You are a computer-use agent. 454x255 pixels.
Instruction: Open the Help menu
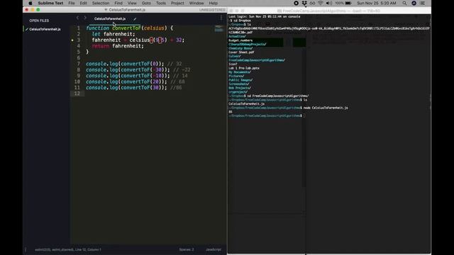pos(213,3)
